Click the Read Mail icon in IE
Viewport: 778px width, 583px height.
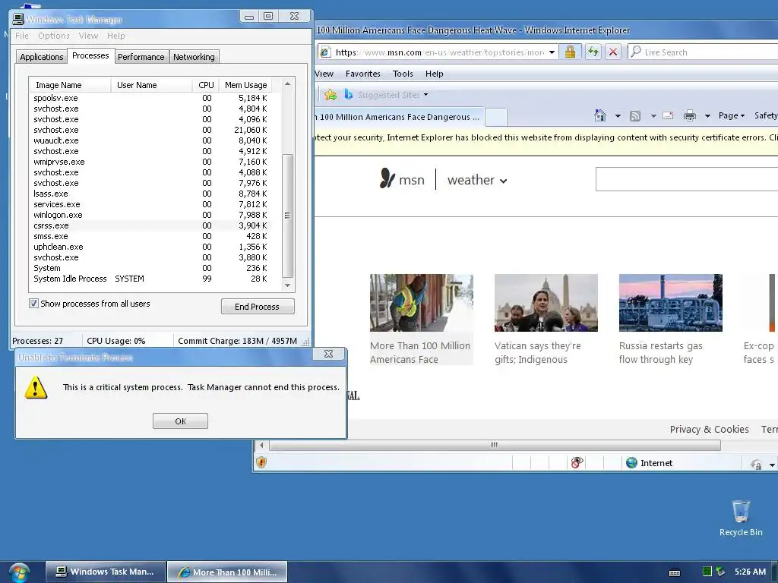point(668,116)
